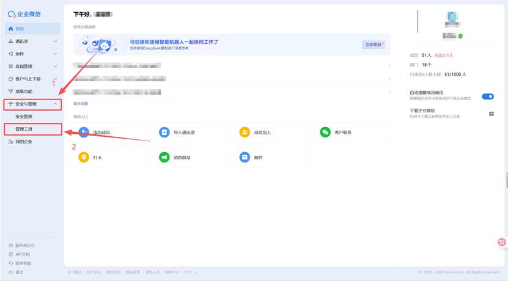Open the 中文 language dropdown in footer

[190, 272]
